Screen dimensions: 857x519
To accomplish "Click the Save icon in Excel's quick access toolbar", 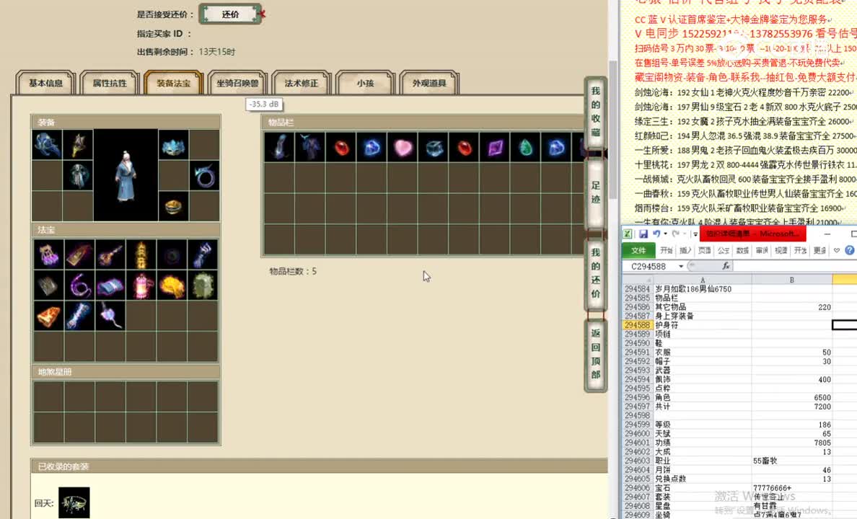I will coord(644,233).
